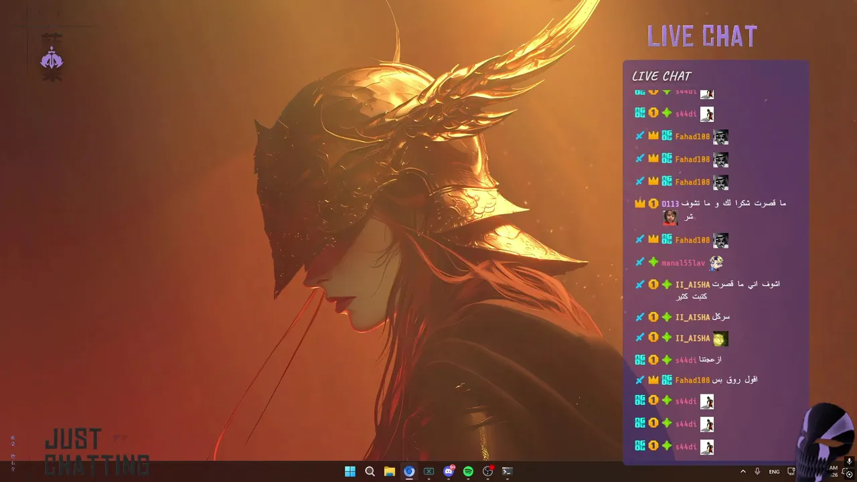Click the message سركل from II_AISHA
The height and width of the screenshot is (482, 857).
[x=721, y=317]
